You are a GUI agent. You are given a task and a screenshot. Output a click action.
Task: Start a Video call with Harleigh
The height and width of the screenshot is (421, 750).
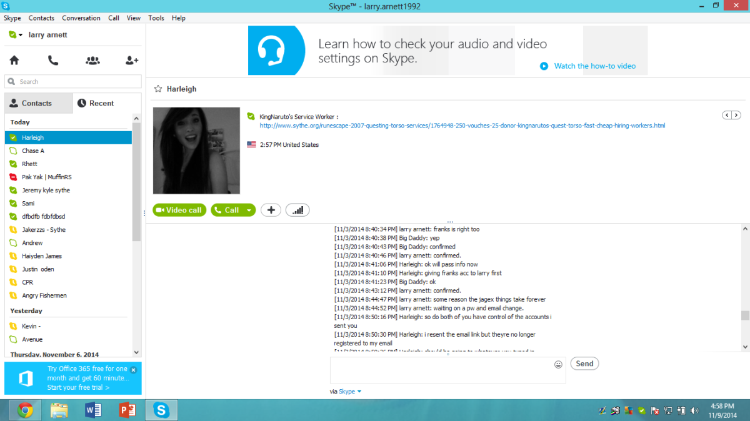pos(180,210)
